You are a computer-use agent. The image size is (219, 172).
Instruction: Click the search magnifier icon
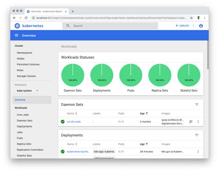click(68, 26)
